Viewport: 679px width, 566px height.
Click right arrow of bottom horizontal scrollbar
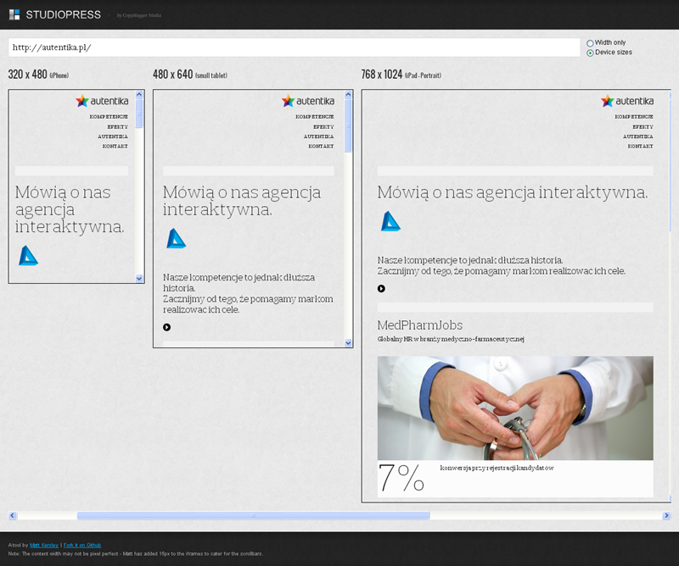pos(665,515)
